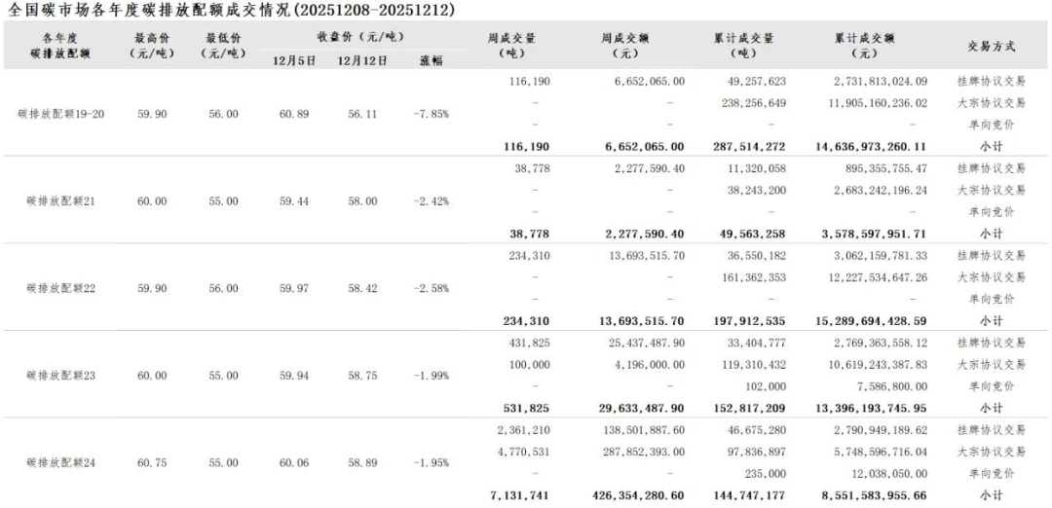Click the 最高价 column header

coord(151,46)
